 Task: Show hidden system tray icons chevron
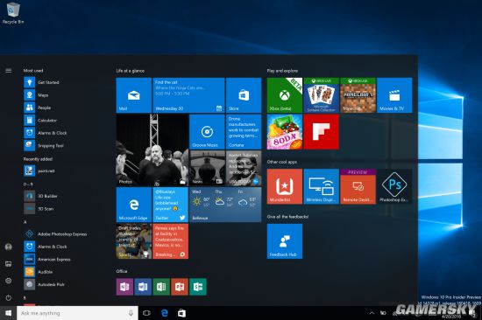click(x=372, y=313)
